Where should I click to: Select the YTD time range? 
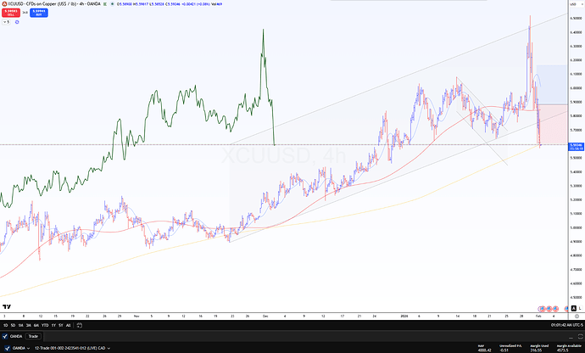[45, 325]
